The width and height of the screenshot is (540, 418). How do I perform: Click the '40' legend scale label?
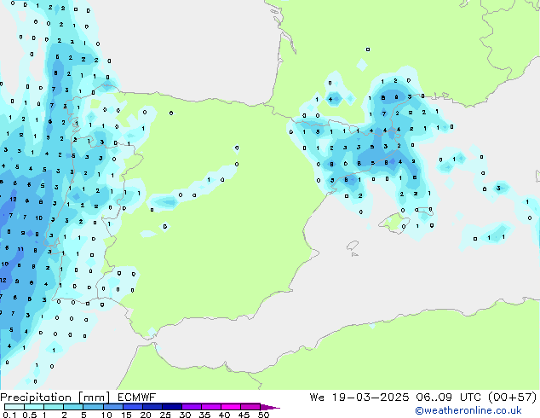coord(224,415)
